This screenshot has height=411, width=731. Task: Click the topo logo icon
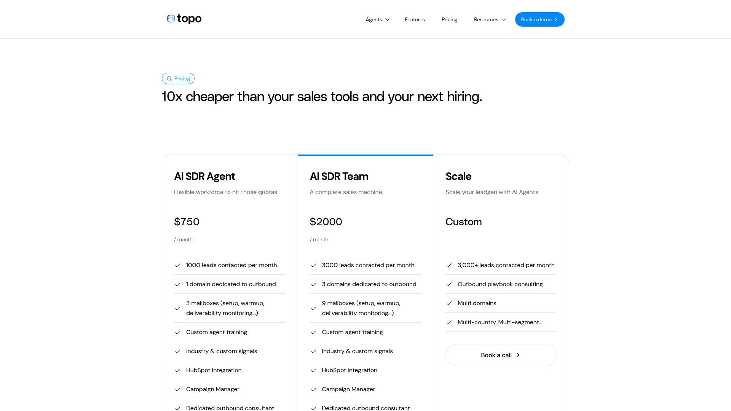tap(170, 19)
